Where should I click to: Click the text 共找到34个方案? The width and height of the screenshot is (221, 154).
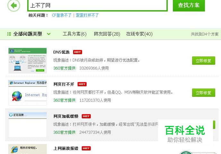coord(205,34)
